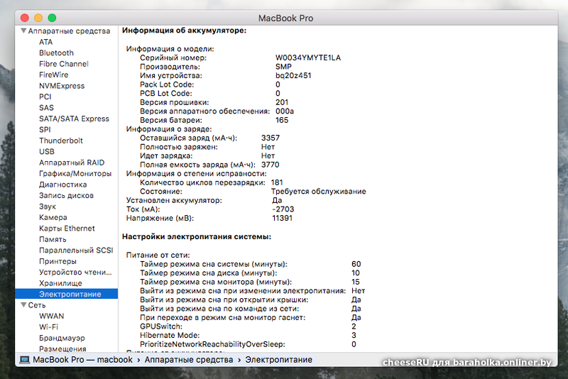Click system sleep timer value 60
This screenshot has width=568, height=379.
tap(356, 264)
